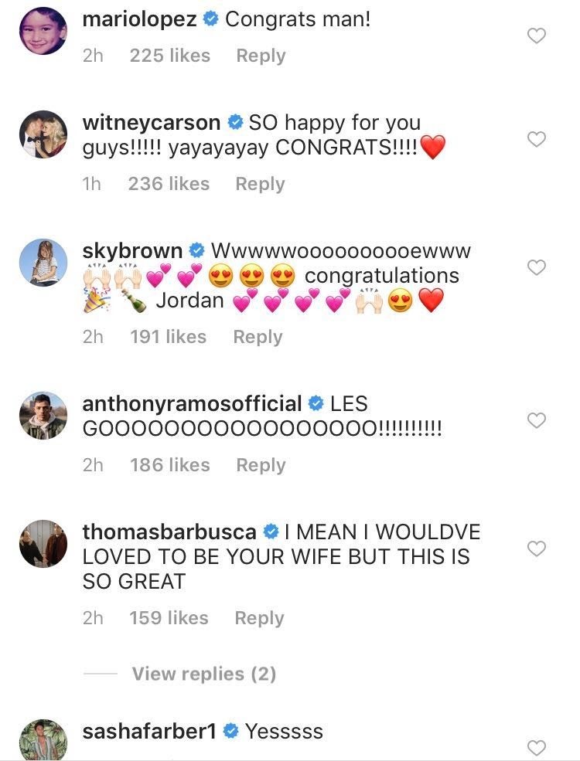The image size is (580, 761).
Task: Open mariolopez's profile picture
Action: pyautogui.click(x=43, y=32)
